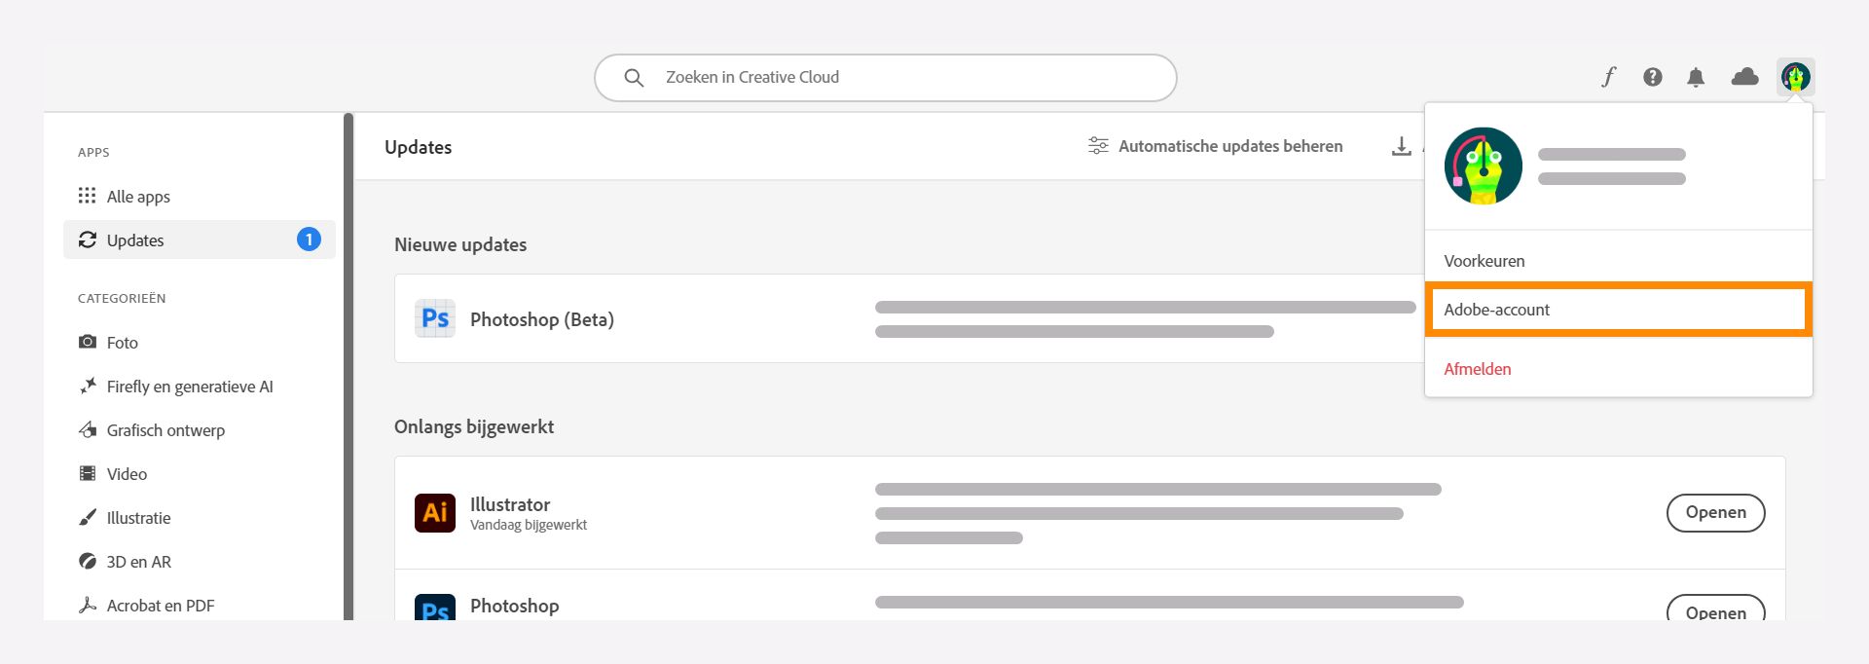The image size is (1869, 664).
Task: Click Afmelden to sign out
Action: click(x=1477, y=369)
